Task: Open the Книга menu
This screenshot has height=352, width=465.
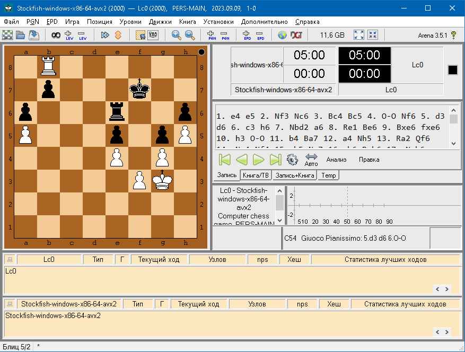Action: [187, 22]
